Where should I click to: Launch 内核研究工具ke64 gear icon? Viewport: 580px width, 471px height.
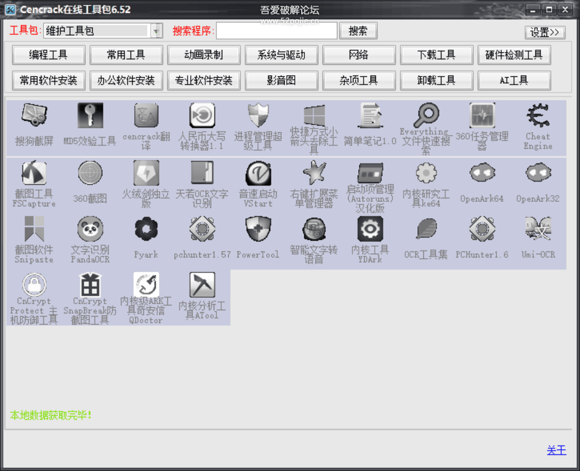pyautogui.click(x=426, y=173)
